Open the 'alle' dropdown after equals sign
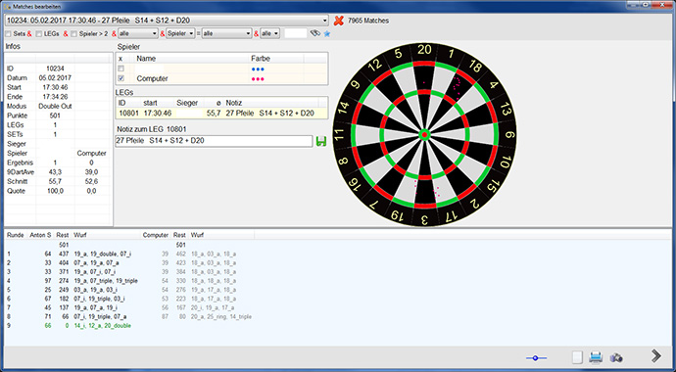 (x=226, y=33)
